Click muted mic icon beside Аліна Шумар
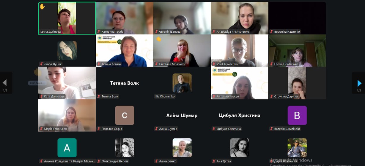Screen dimensions: 365x166 coord(157,129)
